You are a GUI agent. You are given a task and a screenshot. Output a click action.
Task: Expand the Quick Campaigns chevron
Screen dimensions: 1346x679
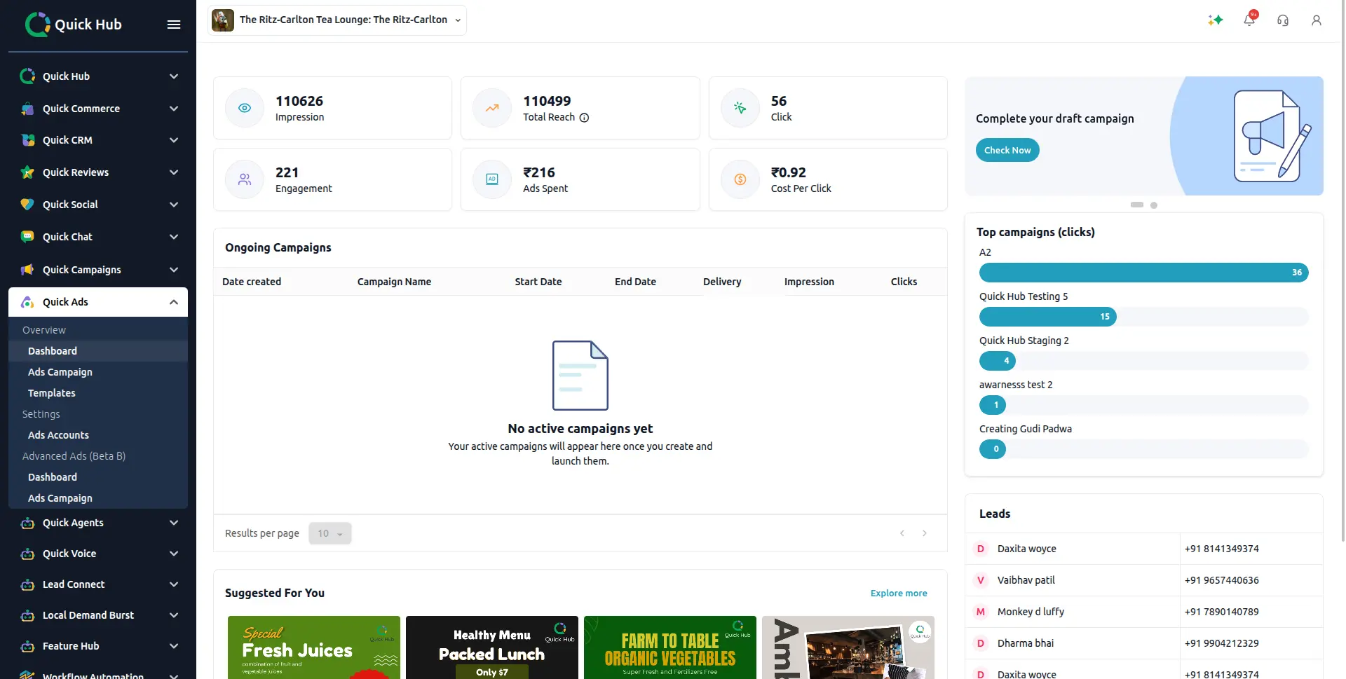pyautogui.click(x=174, y=270)
